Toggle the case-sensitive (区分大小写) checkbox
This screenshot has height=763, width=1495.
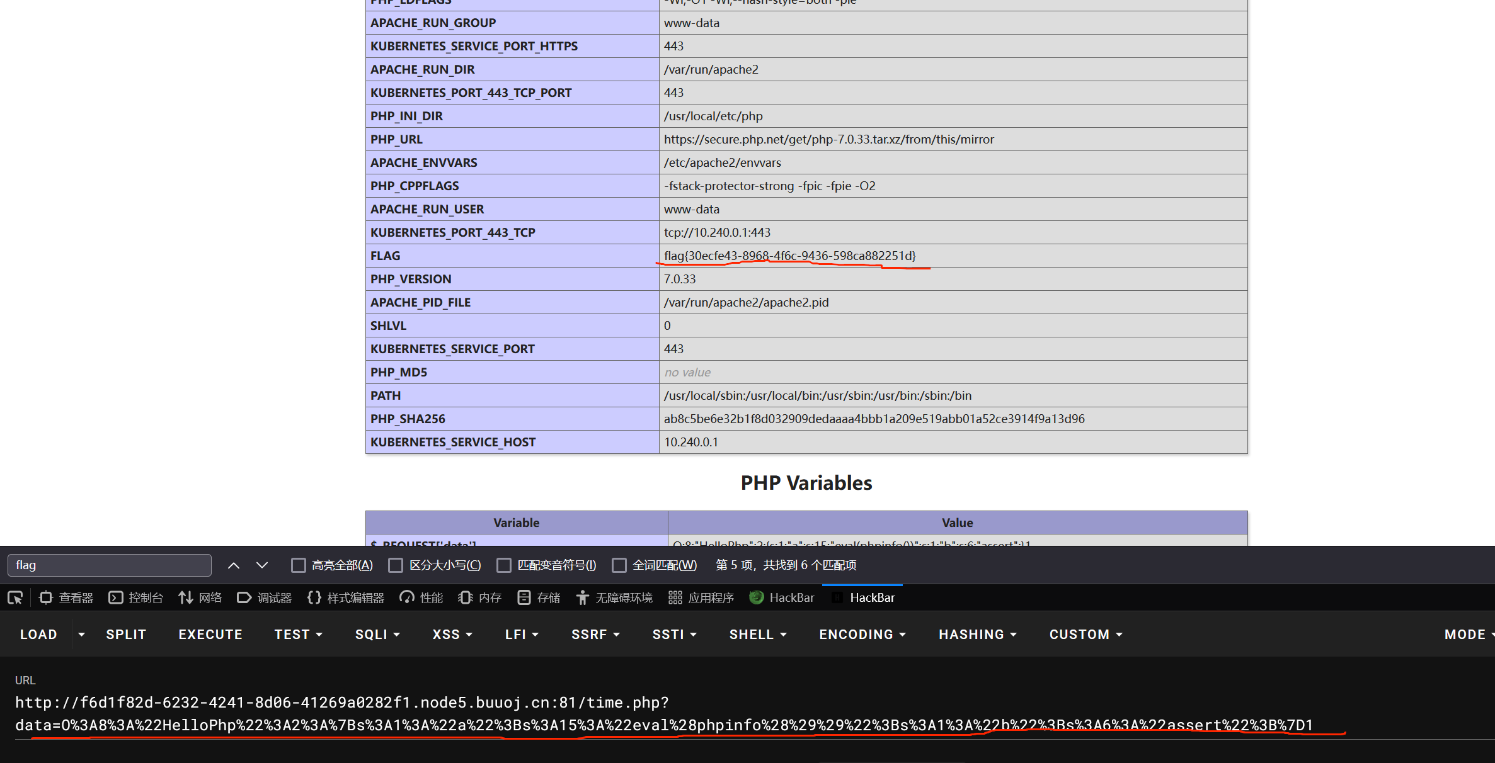point(396,565)
